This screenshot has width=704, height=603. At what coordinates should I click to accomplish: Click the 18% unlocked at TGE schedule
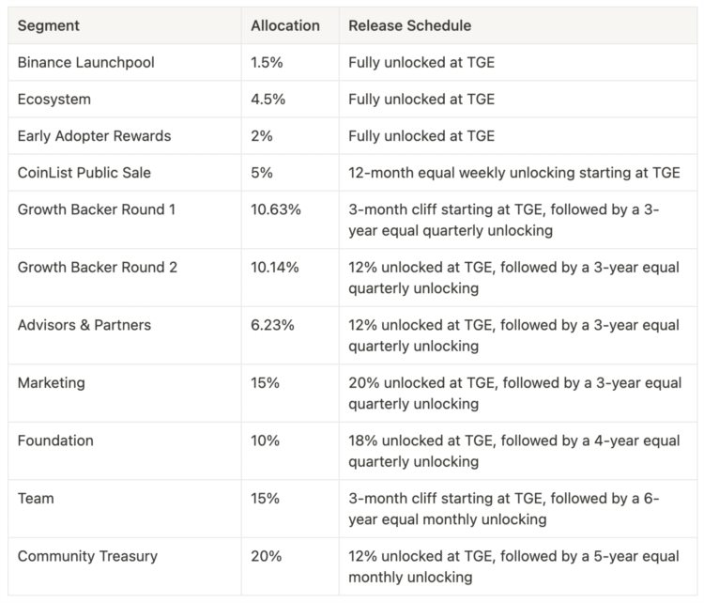click(x=513, y=451)
